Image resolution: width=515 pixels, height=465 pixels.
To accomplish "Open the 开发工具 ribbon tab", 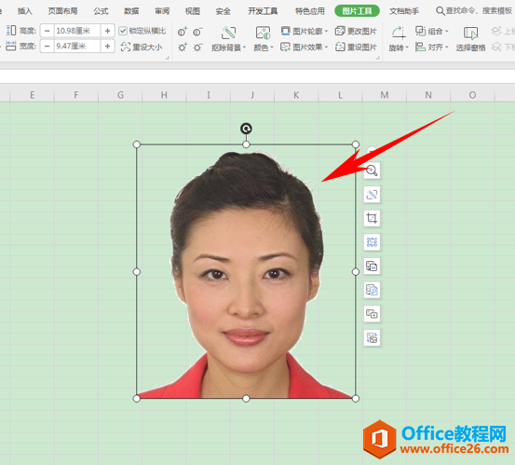I will pyautogui.click(x=263, y=11).
